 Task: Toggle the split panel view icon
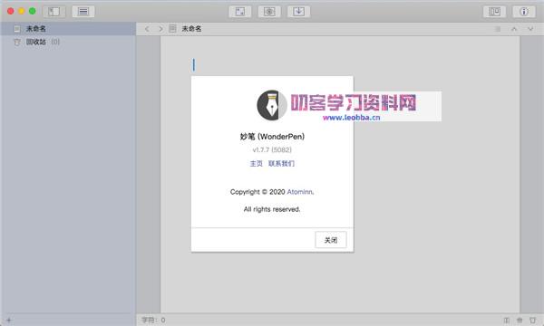point(494,12)
